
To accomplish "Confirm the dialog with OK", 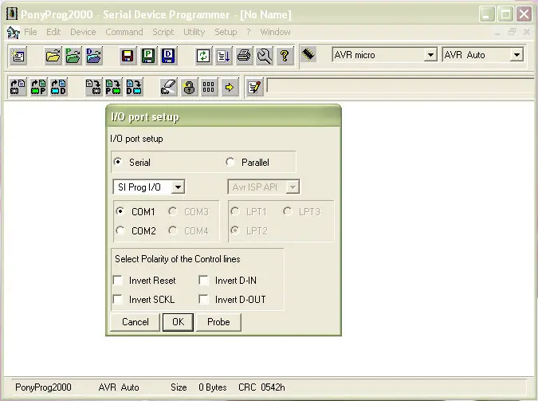I will [x=178, y=322].
